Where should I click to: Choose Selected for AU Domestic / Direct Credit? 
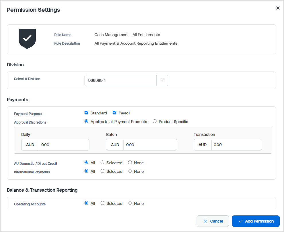[x=102, y=162]
